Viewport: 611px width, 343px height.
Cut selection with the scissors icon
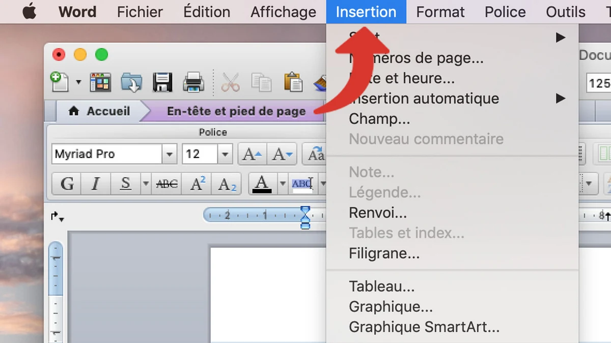click(230, 82)
